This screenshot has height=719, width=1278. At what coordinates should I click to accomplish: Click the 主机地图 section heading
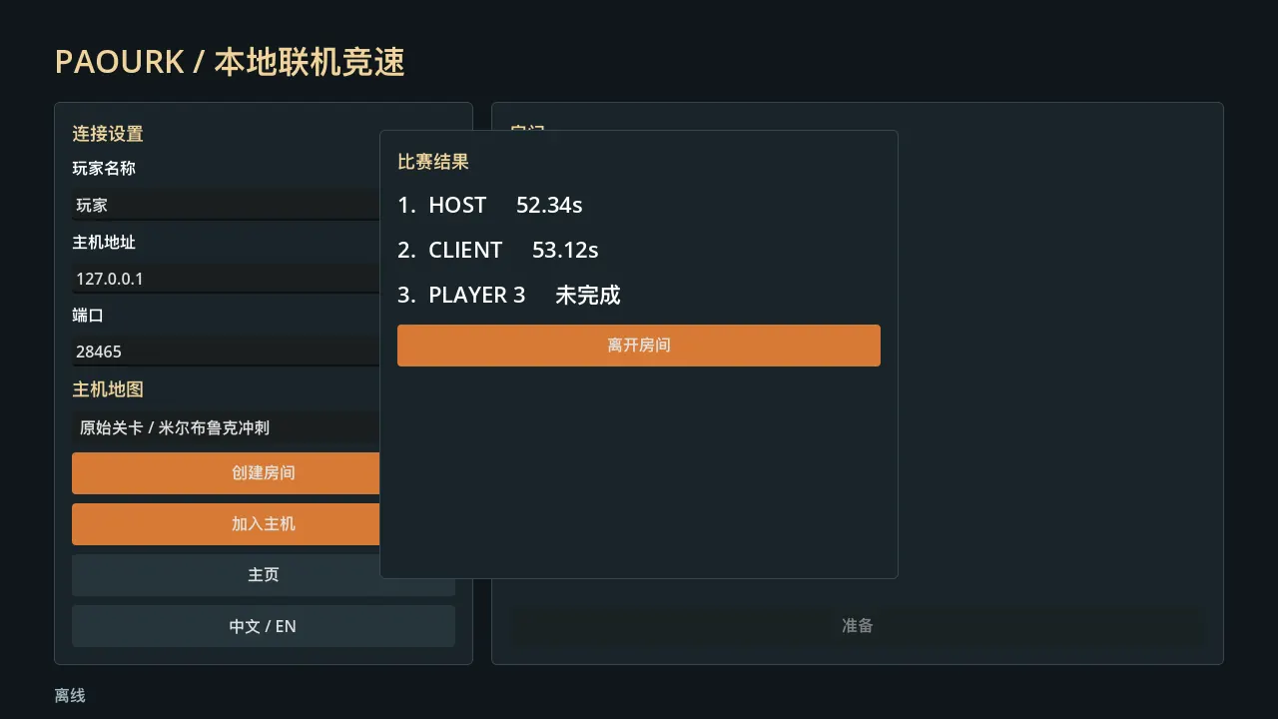click(108, 389)
